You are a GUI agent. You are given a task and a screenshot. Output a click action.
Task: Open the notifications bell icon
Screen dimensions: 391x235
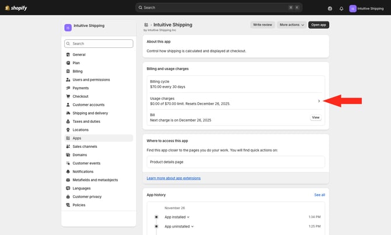point(341,9)
